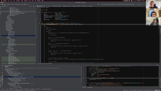
Task: Switch to the Preview tab
Action: pyautogui.click(x=84, y=87)
